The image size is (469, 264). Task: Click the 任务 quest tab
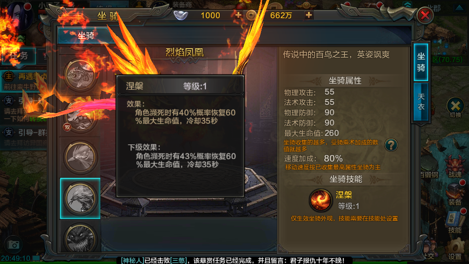pos(18,55)
